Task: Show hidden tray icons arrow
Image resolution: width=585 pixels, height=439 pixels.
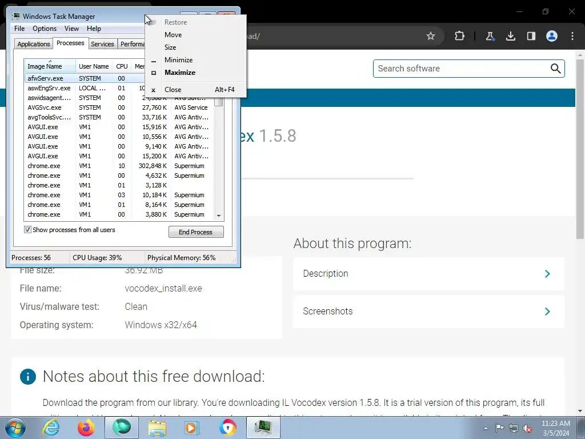Action: 486,428
